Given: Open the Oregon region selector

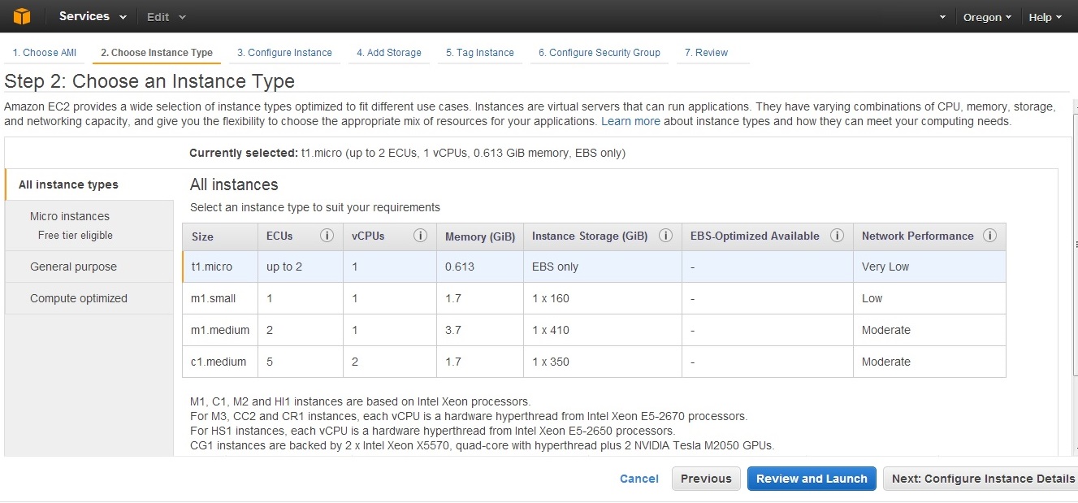Looking at the screenshot, I should pyautogui.click(x=987, y=17).
